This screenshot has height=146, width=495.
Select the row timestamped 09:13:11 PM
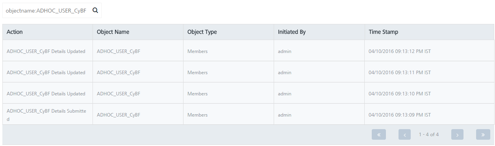coord(248,72)
